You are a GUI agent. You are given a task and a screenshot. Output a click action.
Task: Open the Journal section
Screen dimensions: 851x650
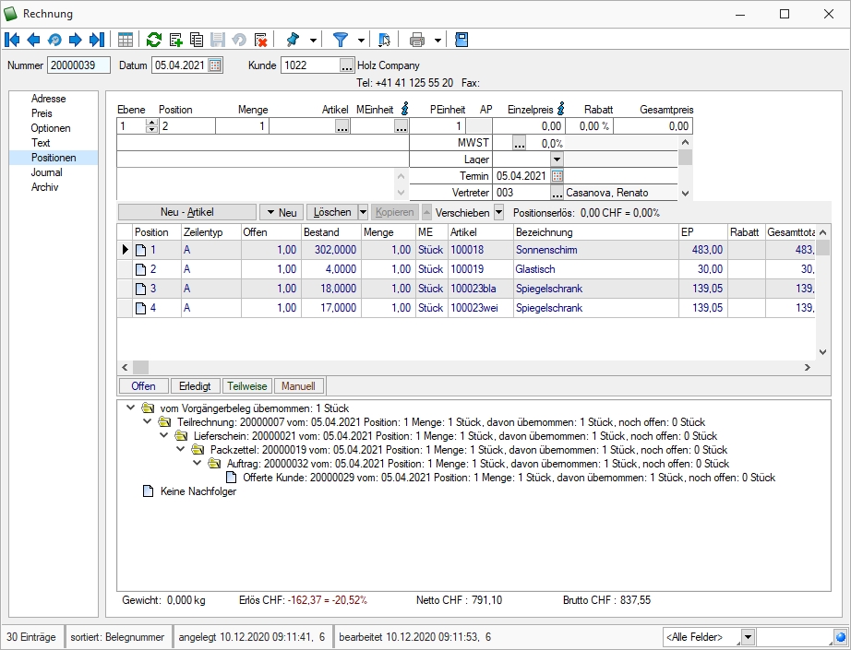point(47,172)
